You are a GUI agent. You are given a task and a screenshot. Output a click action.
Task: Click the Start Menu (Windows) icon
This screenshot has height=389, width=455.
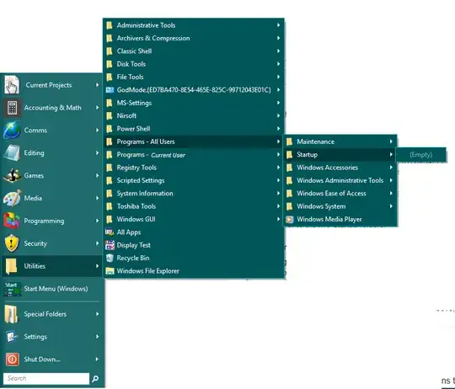(x=12, y=289)
